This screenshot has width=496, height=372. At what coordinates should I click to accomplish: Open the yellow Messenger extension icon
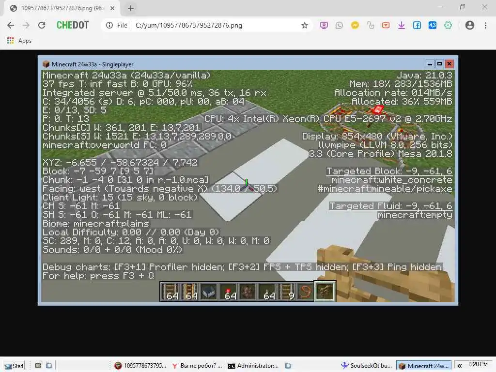click(355, 25)
